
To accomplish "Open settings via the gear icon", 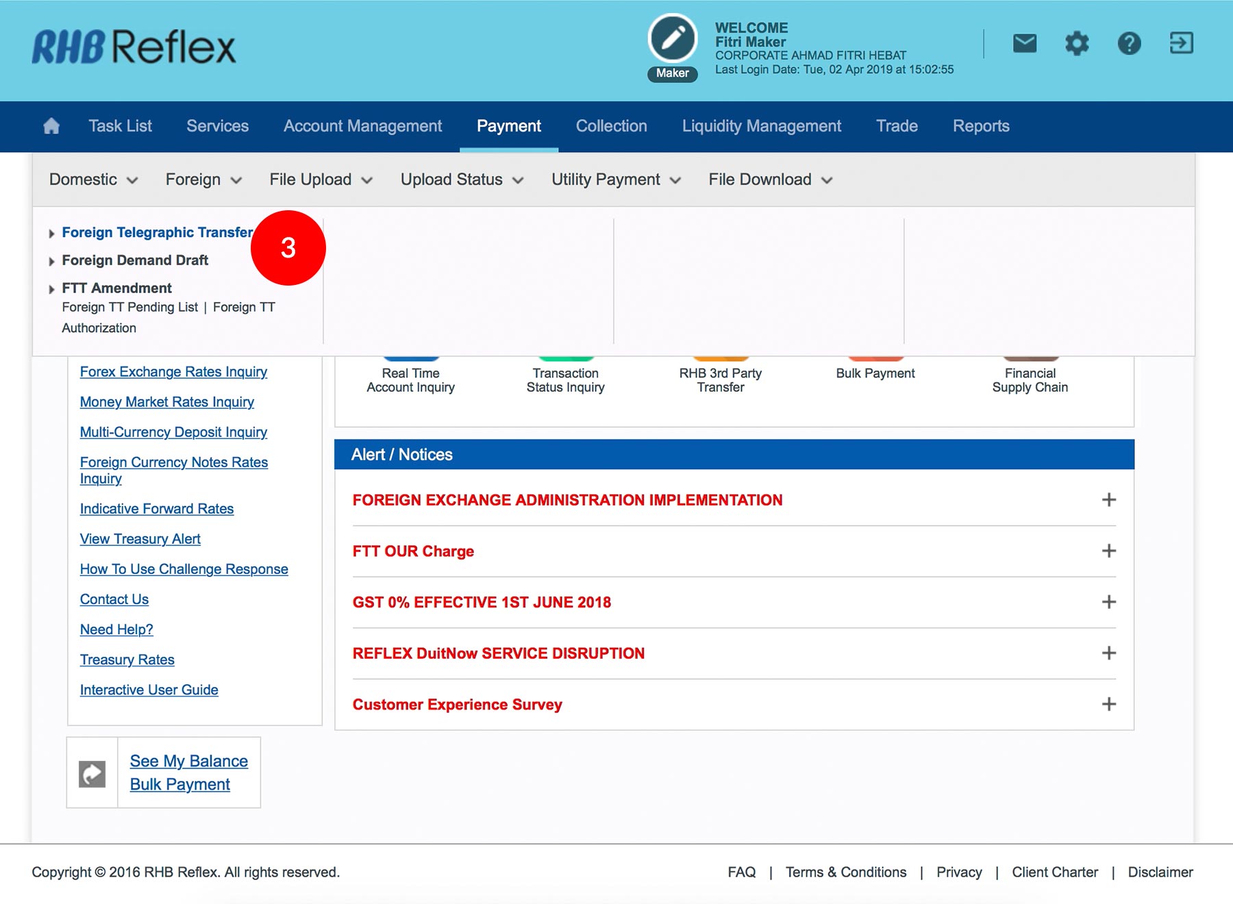I will pyautogui.click(x=1076, y=44).
